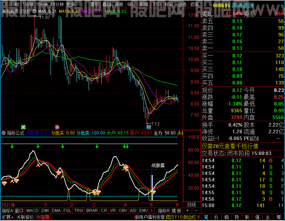
Task: Click the 15:00 last trade row
Action: click(x=243, y=205)
